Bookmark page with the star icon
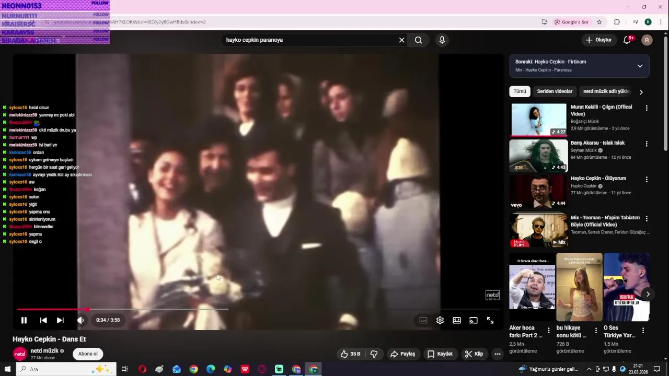 pyautogui.click(x=599, y=22)
